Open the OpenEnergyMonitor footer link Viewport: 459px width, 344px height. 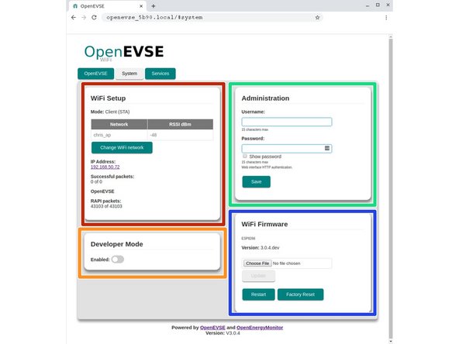[x=260, y=327]
